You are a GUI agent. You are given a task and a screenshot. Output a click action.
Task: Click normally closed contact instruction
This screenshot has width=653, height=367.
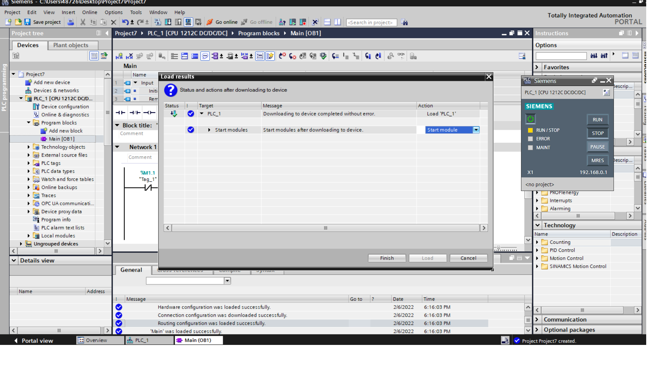pyautogui.click(x=135, y=112)
